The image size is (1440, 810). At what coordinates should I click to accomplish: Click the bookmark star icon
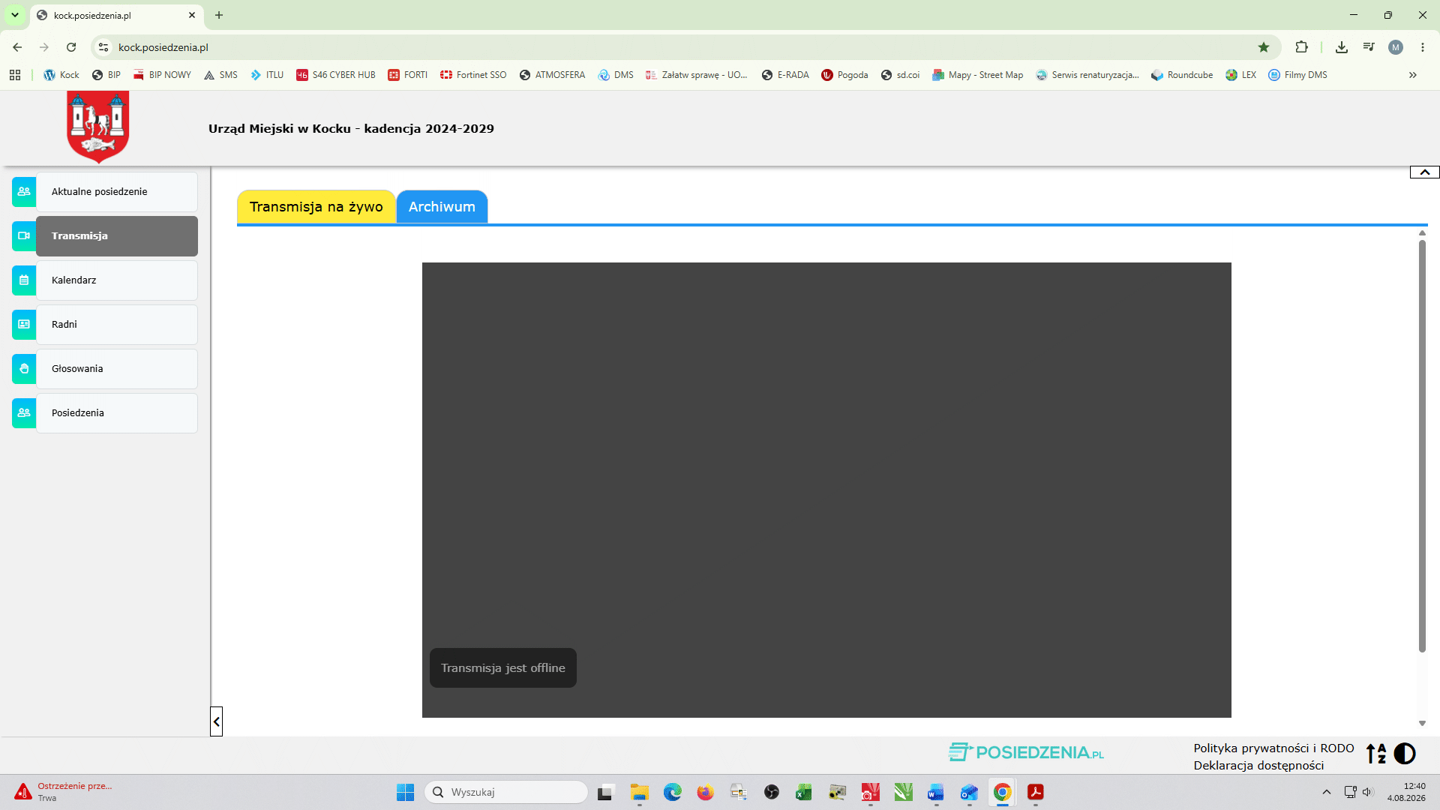[1264, 47]
